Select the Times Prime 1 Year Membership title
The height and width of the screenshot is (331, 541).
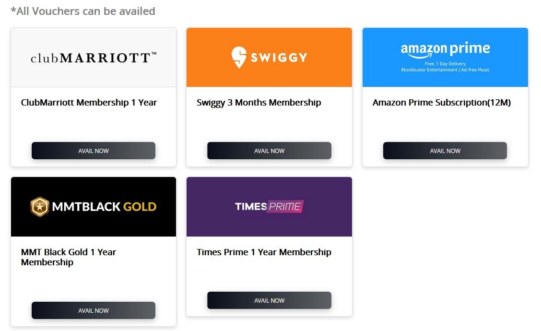264,252
